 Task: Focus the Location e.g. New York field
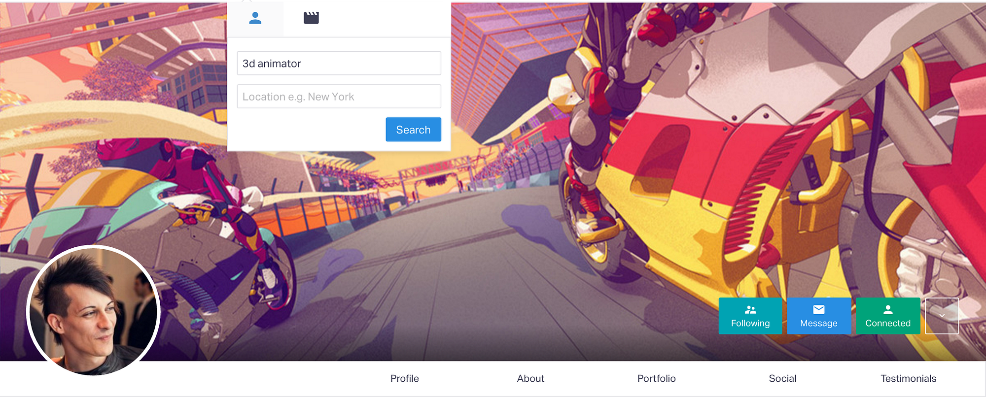coord(339,97)
